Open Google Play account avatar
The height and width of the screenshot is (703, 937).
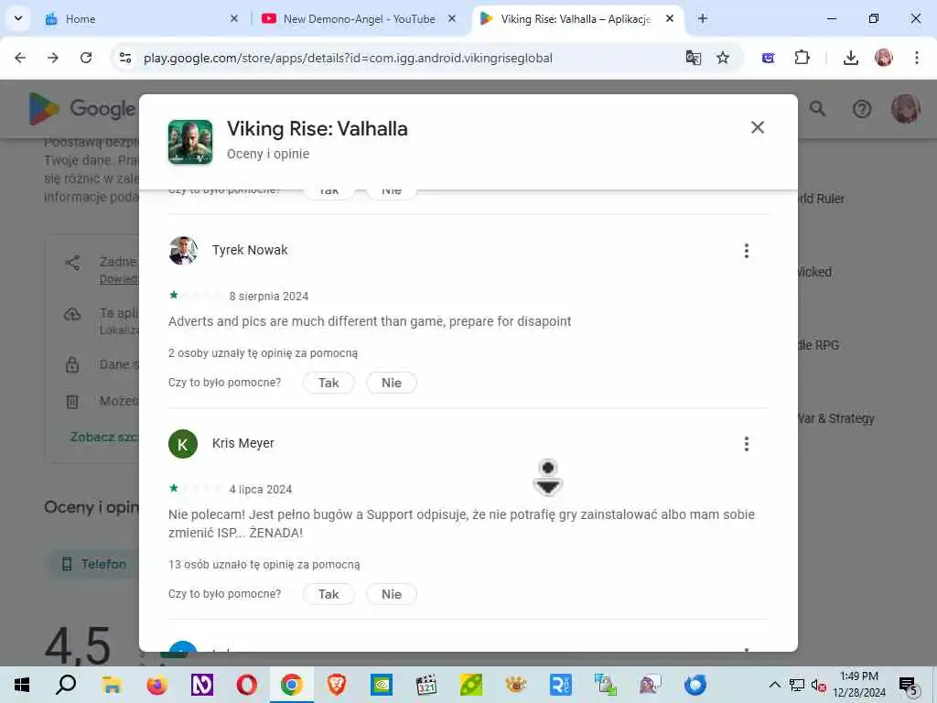tap(905, 109)
